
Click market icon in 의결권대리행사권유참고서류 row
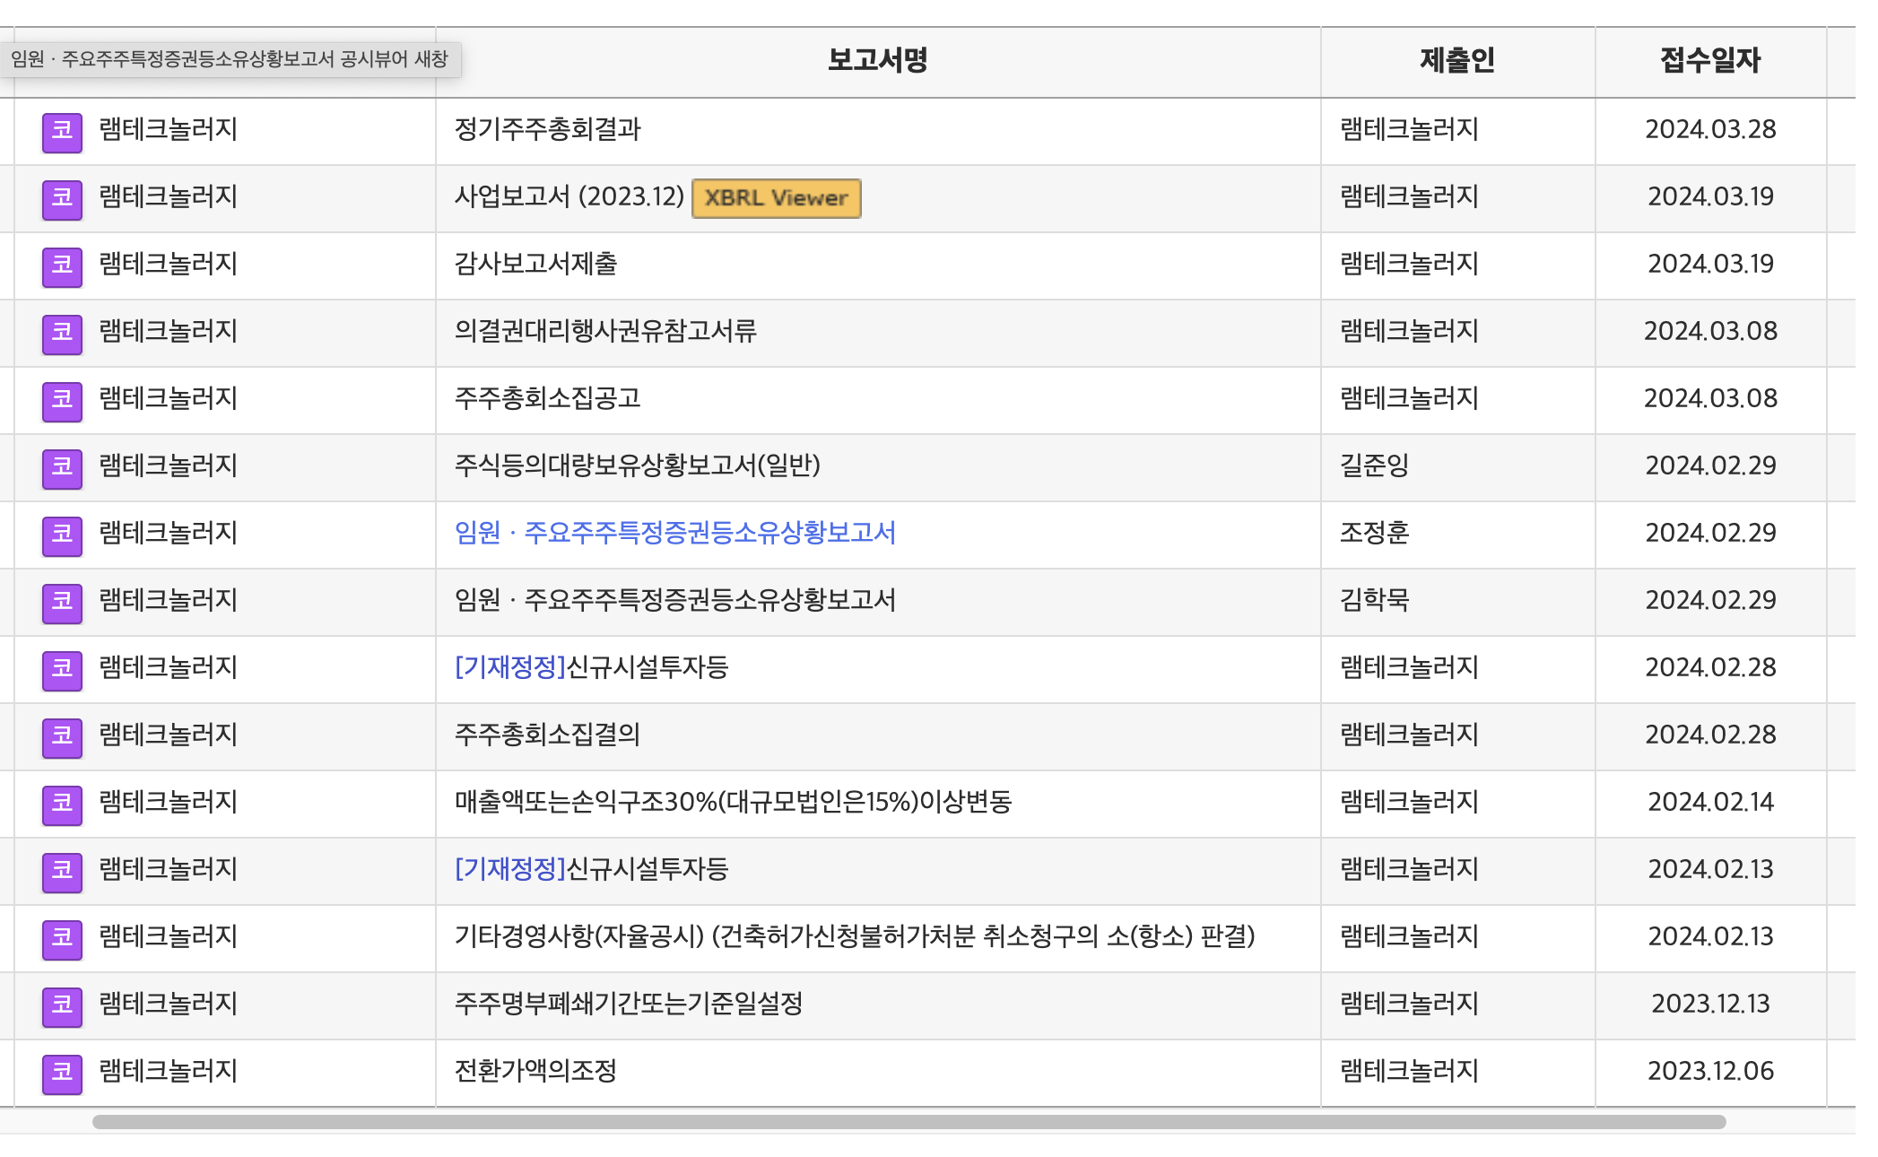(62, 334)
